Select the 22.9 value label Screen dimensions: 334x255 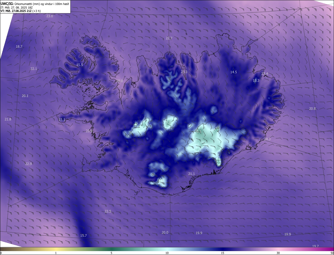pyautogui.click(x=28, y=164)
